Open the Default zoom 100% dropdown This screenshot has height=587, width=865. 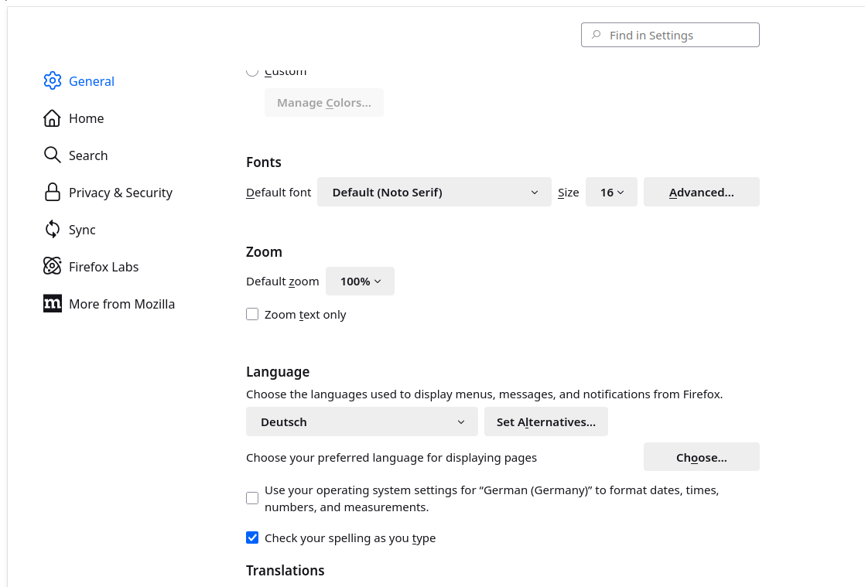pos(360,281)
